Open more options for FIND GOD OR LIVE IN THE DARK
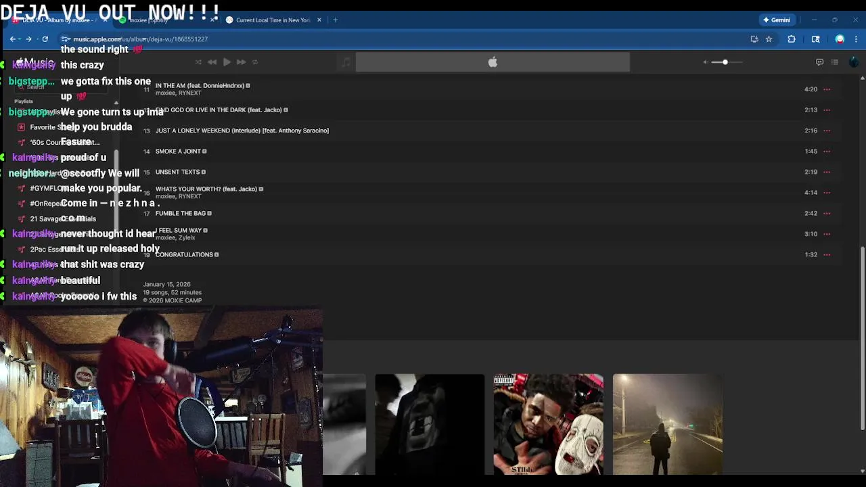Image resolution: width=866 pixels, height=487 pixels. point(827,110)
